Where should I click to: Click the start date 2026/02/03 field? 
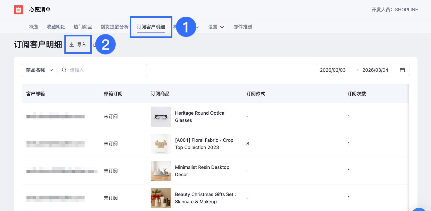click(333, 70)
